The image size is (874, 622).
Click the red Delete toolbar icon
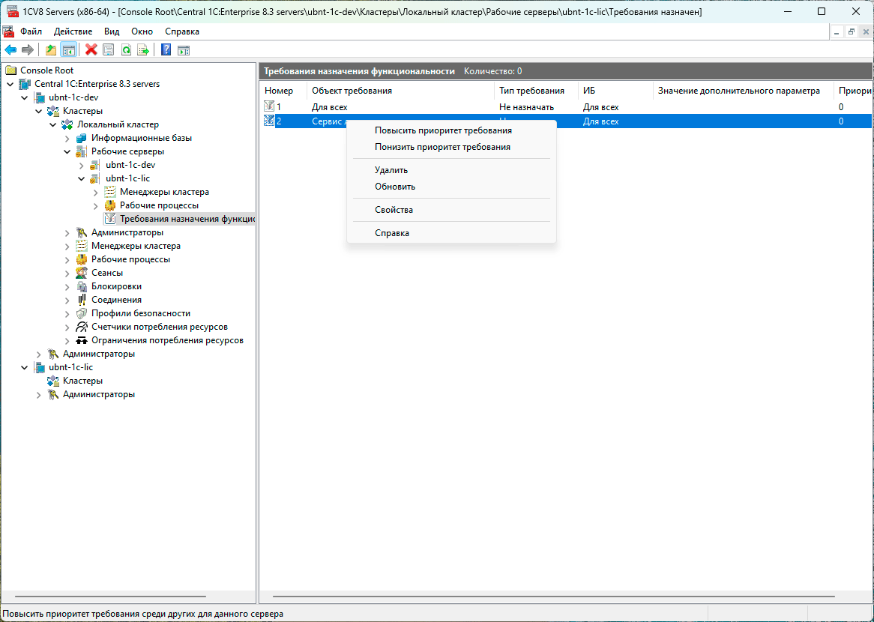coord(91,50)
